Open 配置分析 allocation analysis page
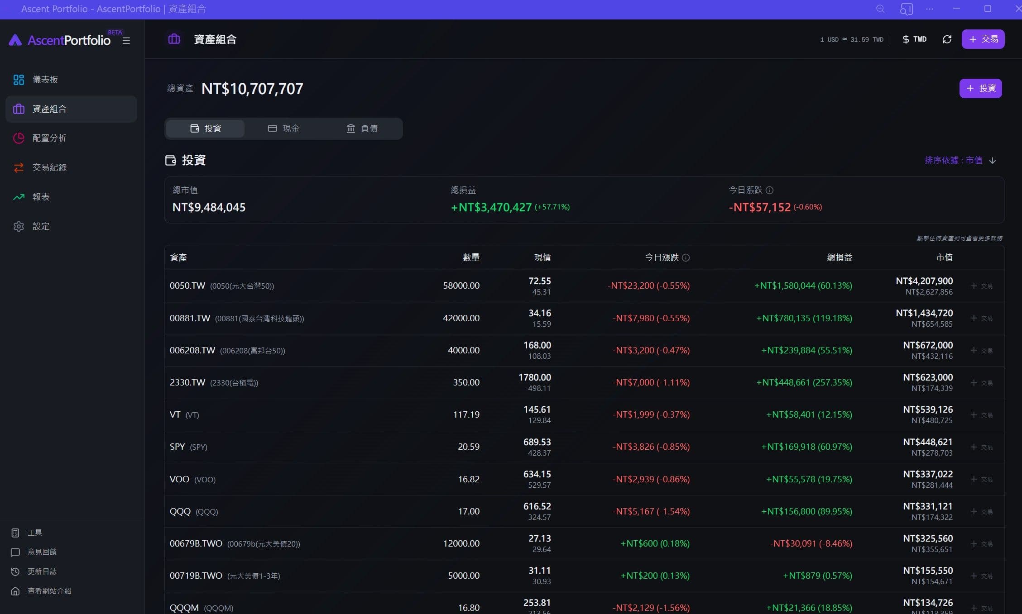1022x614 pixels. tap(71, 138)
